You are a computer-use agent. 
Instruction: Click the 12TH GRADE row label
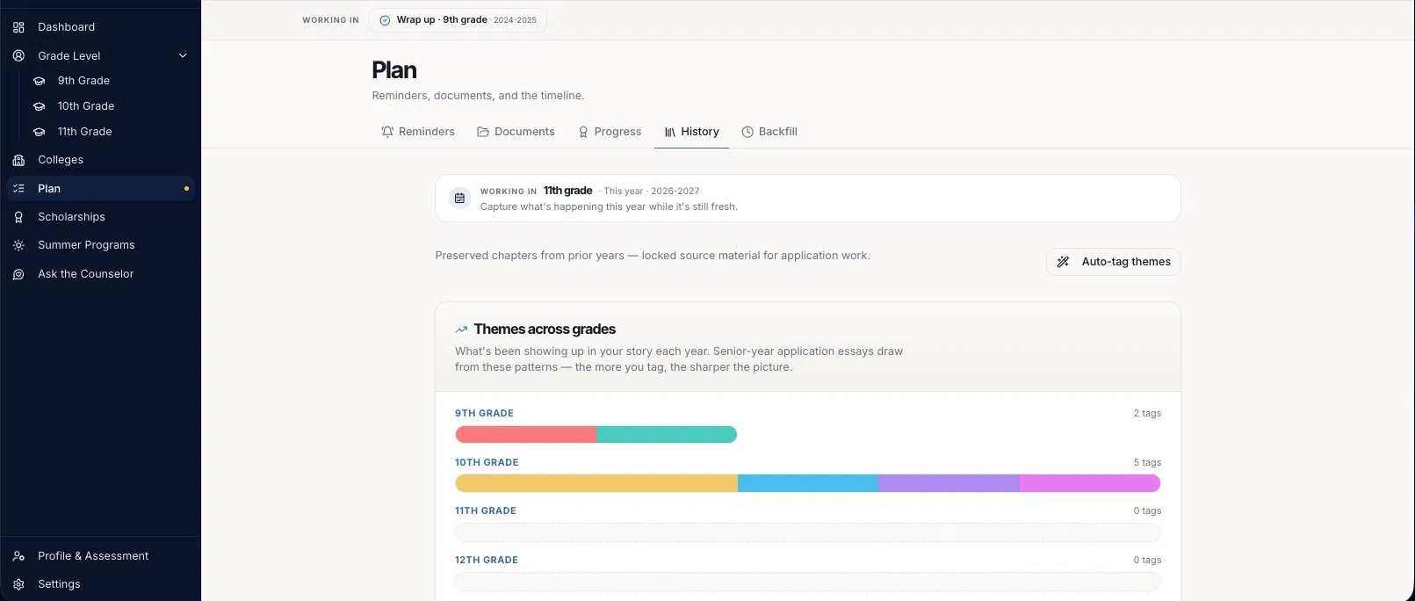(x=487, y=560)
